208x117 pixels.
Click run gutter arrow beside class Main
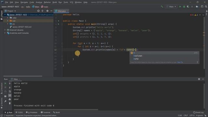click(58, 21)
